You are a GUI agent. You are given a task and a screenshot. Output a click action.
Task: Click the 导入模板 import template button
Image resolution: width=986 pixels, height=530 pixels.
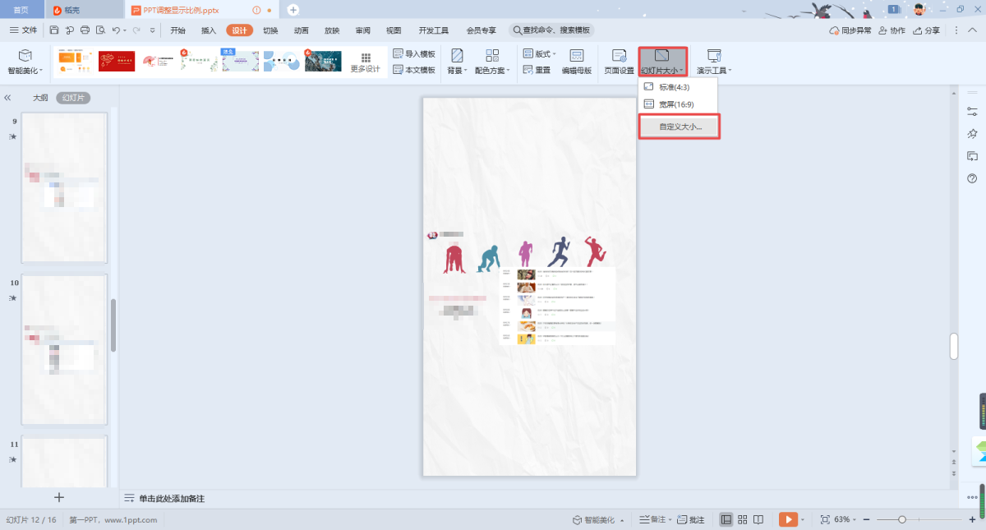(x=414, y=54)
